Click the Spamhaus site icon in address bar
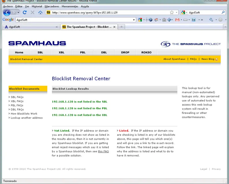 [x=48, y=12]
